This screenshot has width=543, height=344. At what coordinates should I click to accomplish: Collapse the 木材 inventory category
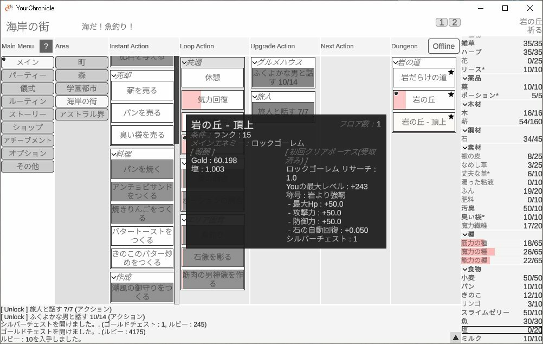(x=465, y=104)
